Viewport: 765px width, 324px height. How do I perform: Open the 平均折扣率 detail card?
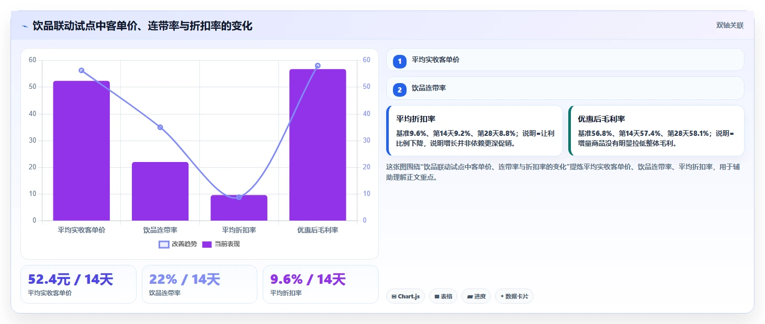click(x=475, y=131)
